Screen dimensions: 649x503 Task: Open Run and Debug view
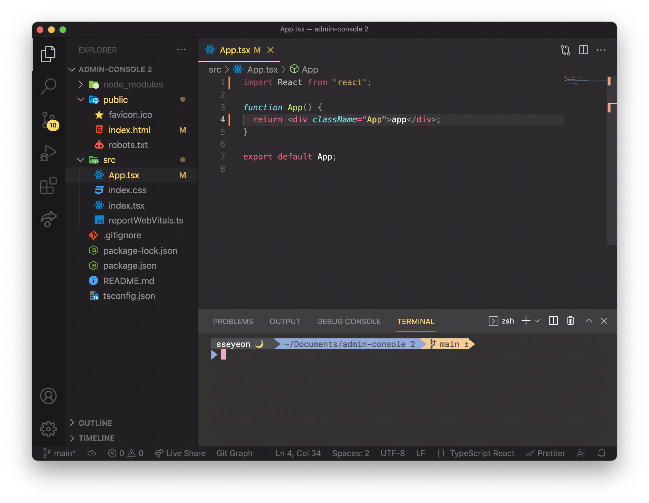[49, 153]
